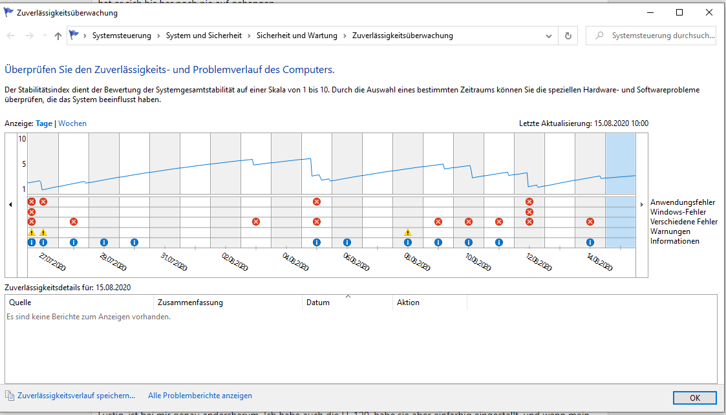Select the warning icon on 08.08.2020

coord(407,232)
